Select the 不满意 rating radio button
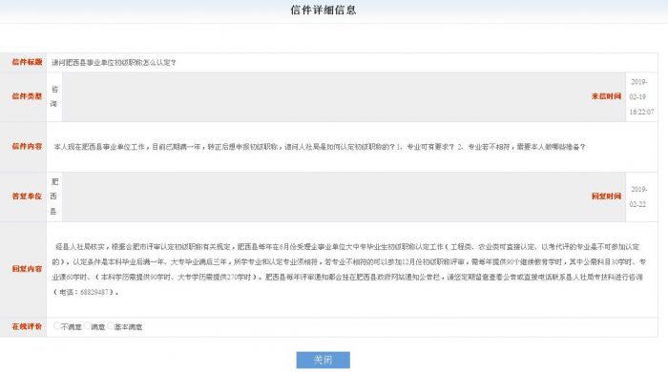 (x=56, y=326)
